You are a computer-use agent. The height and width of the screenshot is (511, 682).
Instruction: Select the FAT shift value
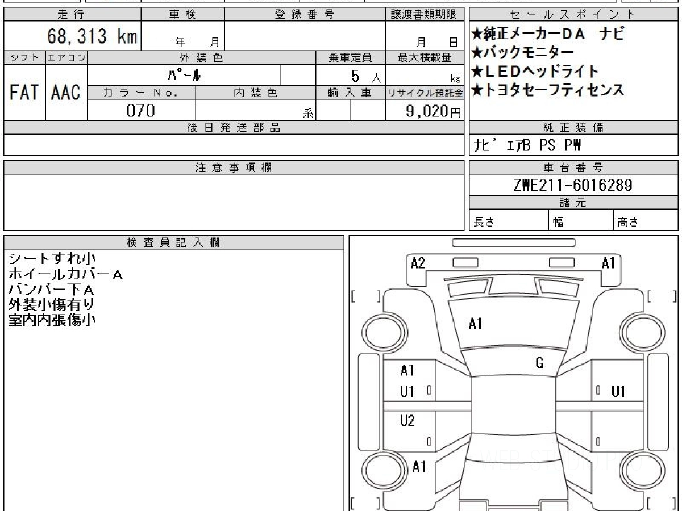[x=24, y=93]
